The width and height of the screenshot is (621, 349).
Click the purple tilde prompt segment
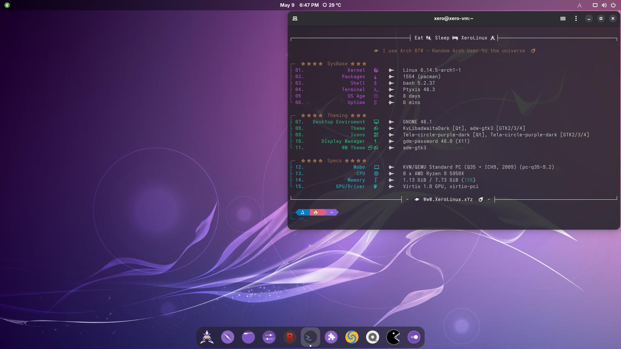pyautogui.click(x=332, y=212)
